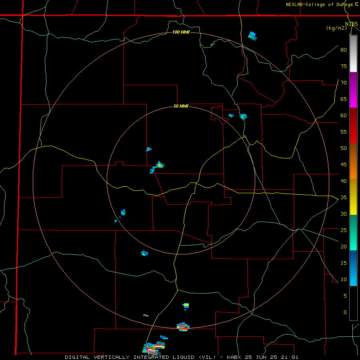Click the scale value 20

[x=344, y=247]
